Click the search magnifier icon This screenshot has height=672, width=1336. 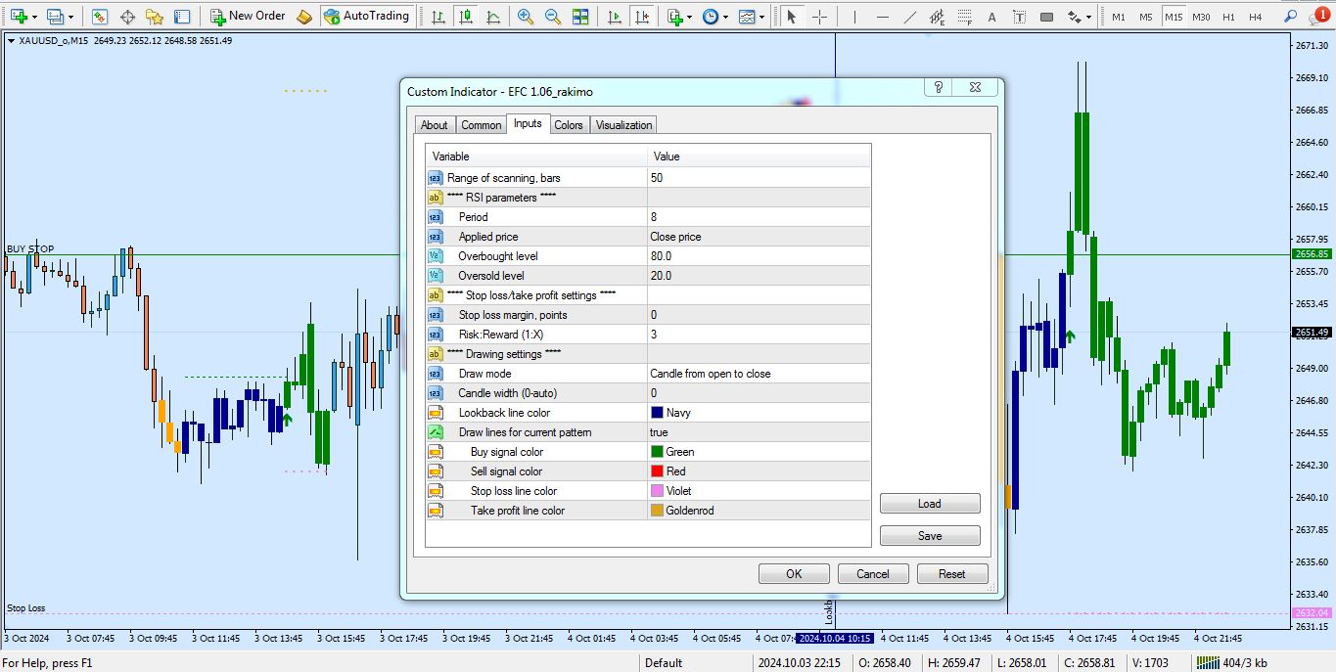click(1288, 17)
